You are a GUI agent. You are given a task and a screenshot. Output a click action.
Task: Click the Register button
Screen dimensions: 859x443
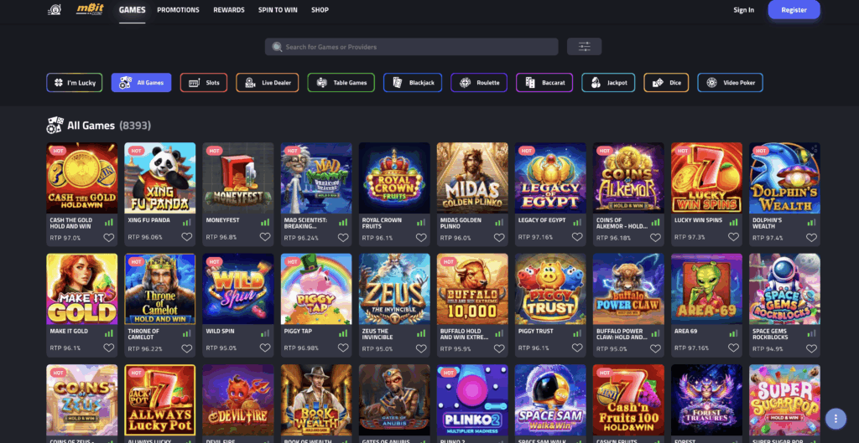pyautogui.click(x=794, y=10)
